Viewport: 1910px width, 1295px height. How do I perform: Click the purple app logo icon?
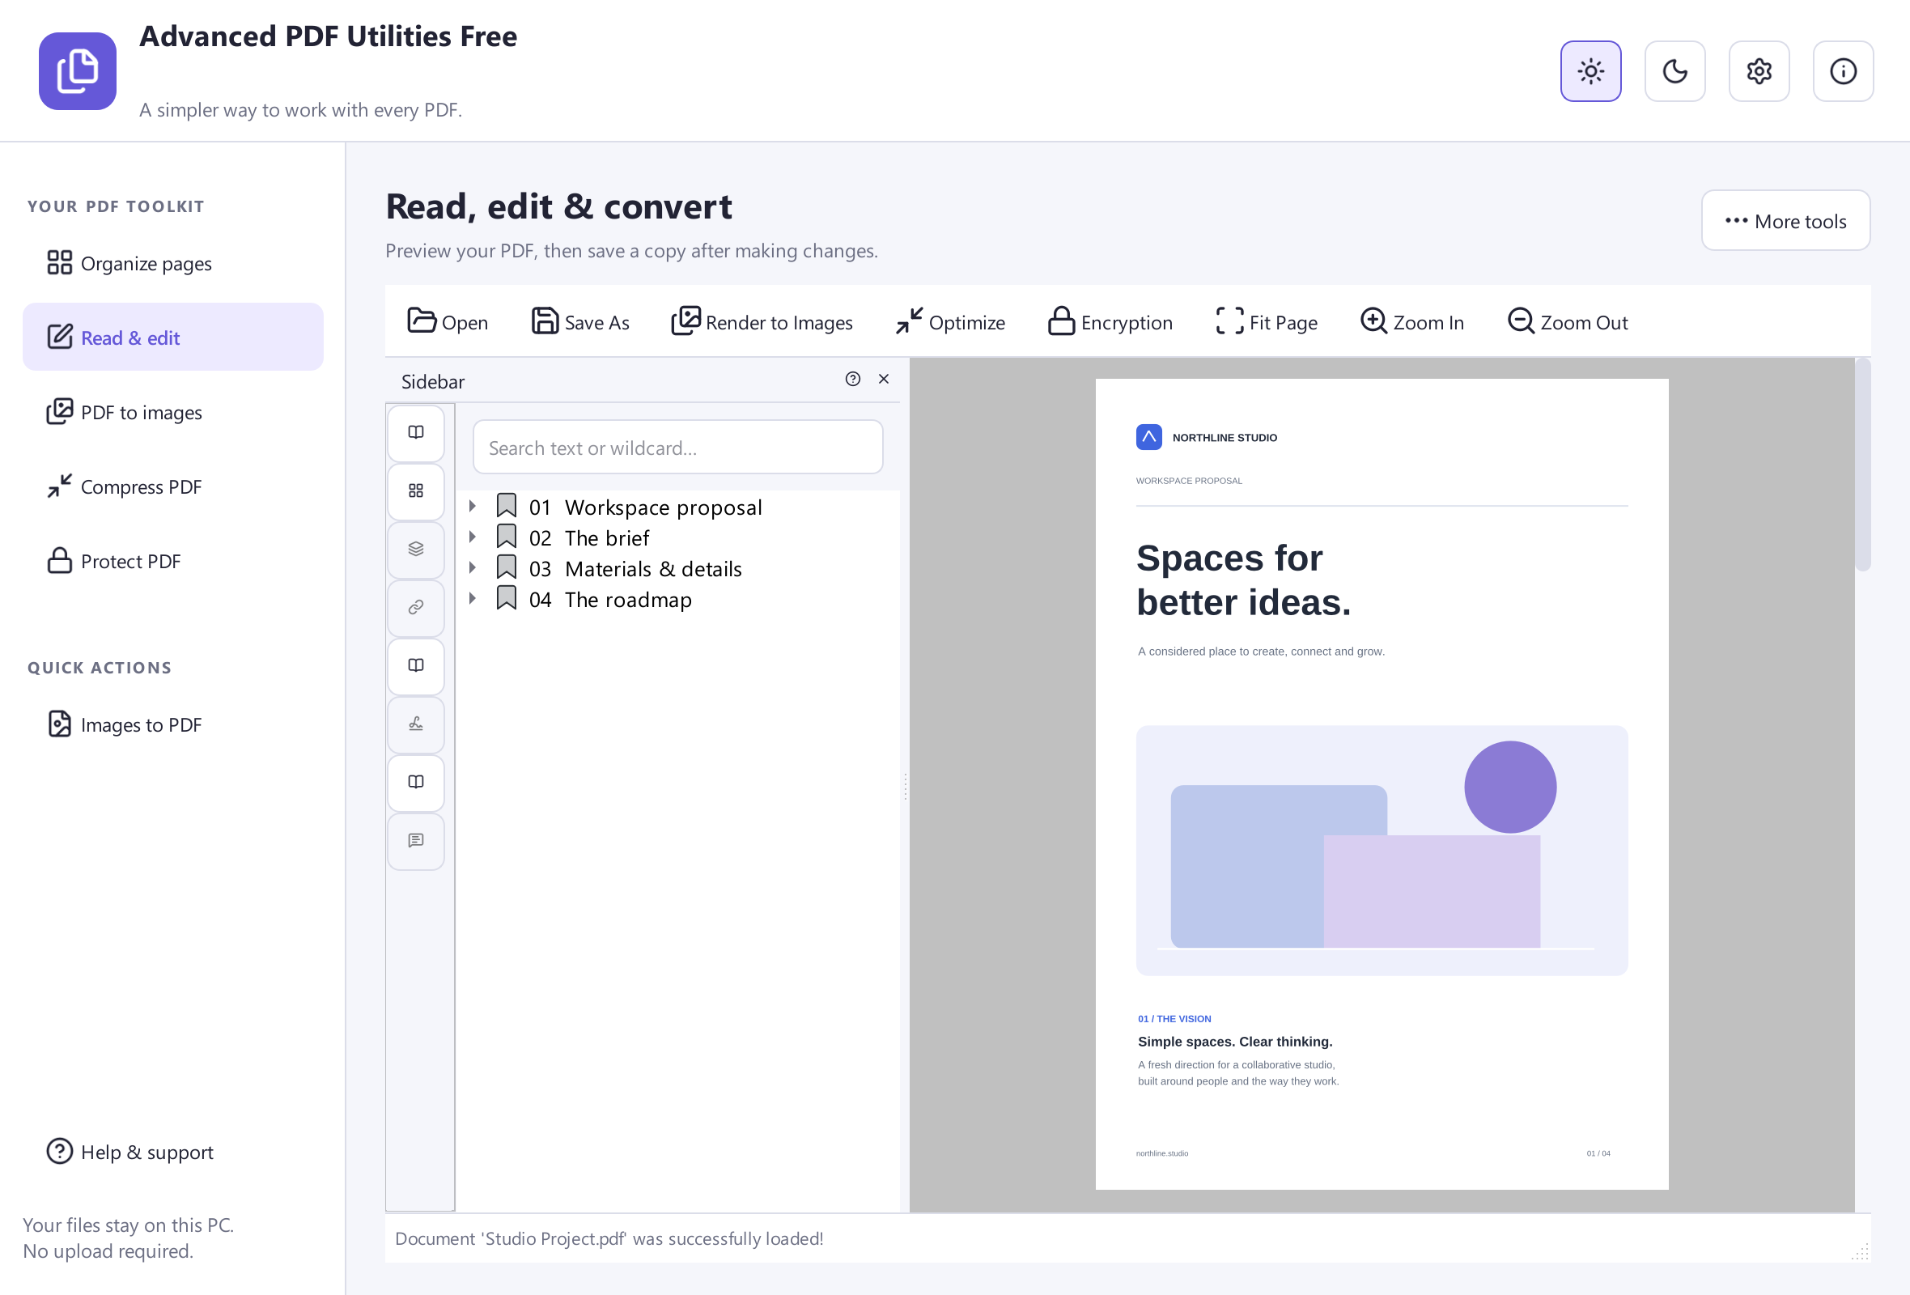point(77,70)
